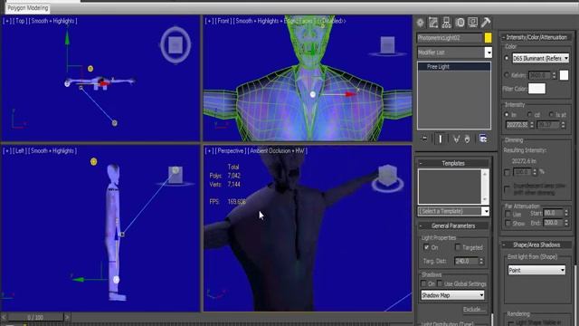Collapse the General Parameters rollout
This screenshot has height=326, width=579.
(x=453, y=225)
